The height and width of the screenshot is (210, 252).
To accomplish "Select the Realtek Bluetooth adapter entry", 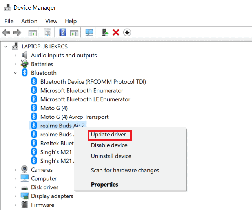I will (x=57, y=143).
